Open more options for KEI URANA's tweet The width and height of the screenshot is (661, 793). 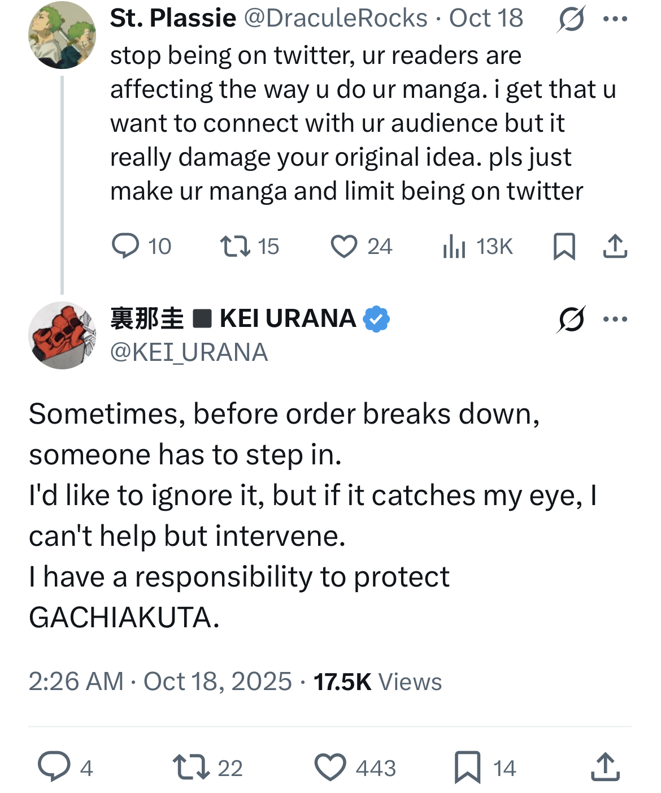(615, 320)
